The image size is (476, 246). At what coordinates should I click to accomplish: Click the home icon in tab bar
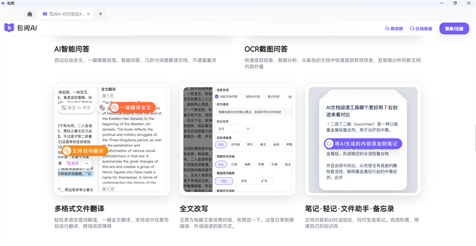tap(30, 14)
